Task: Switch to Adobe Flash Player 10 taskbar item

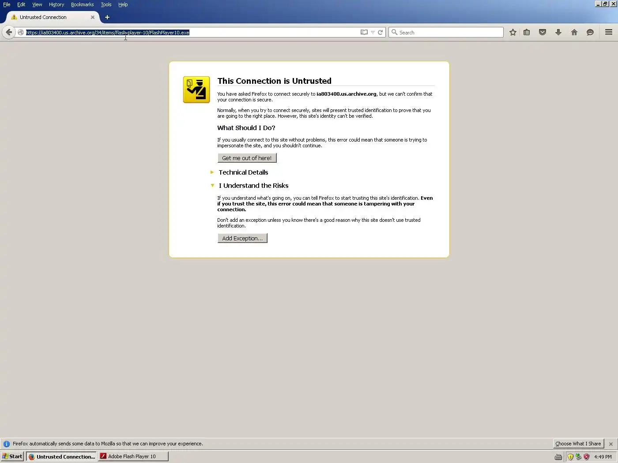Action: tap(133, 456)
